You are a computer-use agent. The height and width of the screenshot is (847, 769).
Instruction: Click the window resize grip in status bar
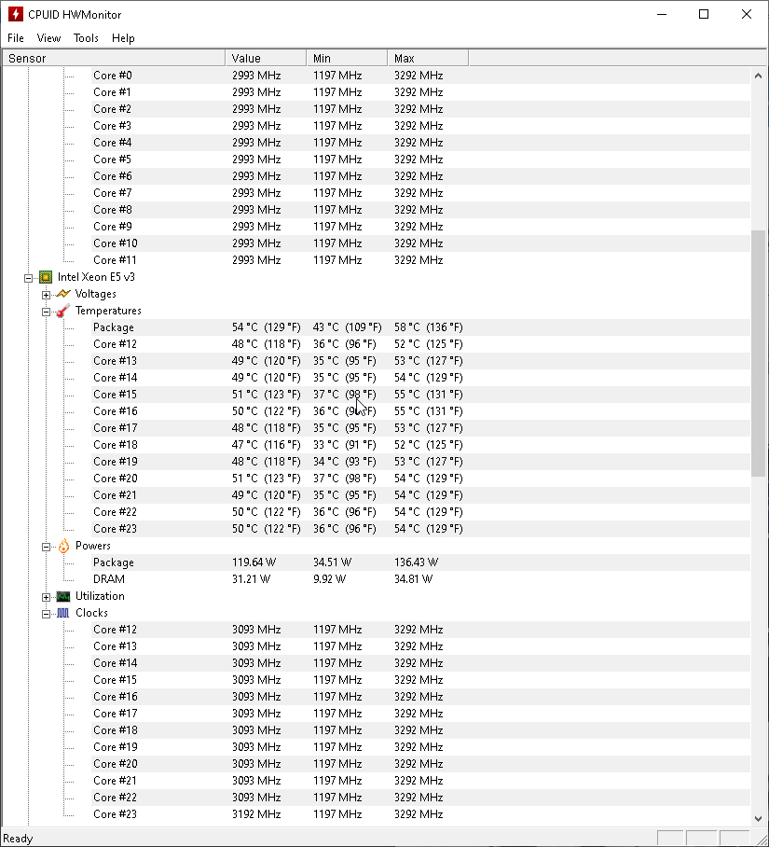tap(761, 839)
